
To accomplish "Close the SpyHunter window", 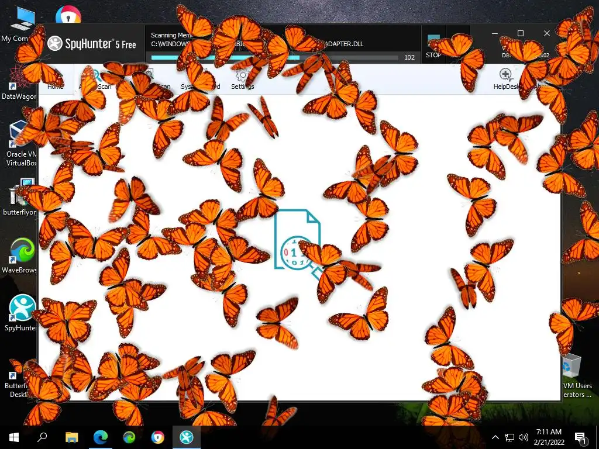I will (547, 33).
